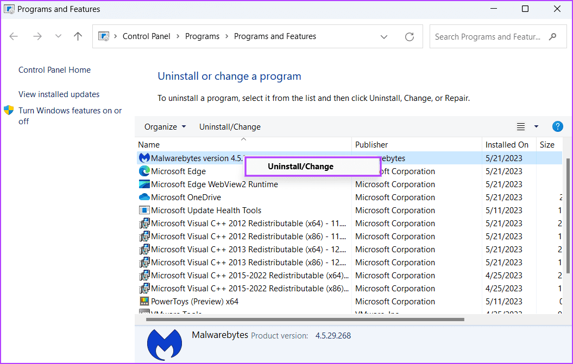Sort by Installed On column header
This screenshot has height=364, width=573.
(x=509, y=145)
